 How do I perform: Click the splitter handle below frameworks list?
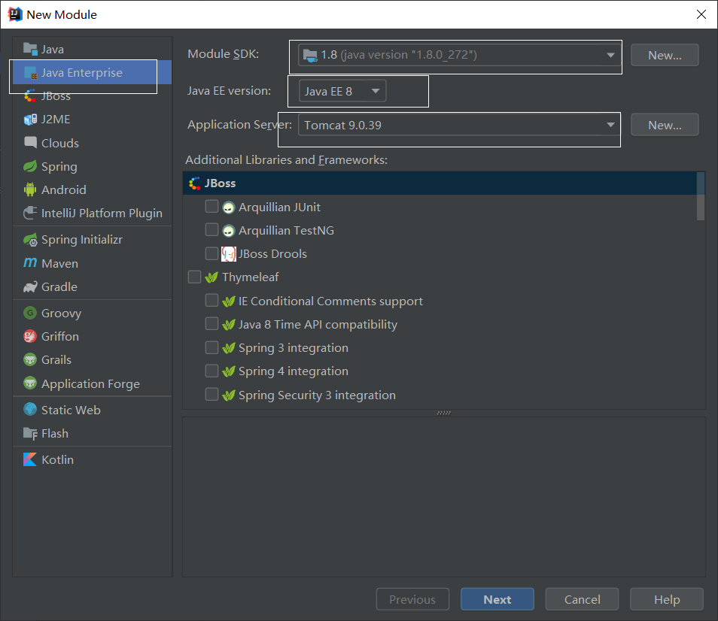point(444,413)
